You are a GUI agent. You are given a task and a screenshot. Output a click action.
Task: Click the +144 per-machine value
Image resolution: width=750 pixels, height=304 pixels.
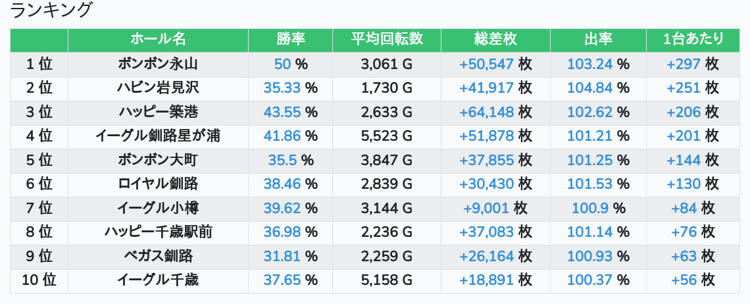tap(684, 160)
